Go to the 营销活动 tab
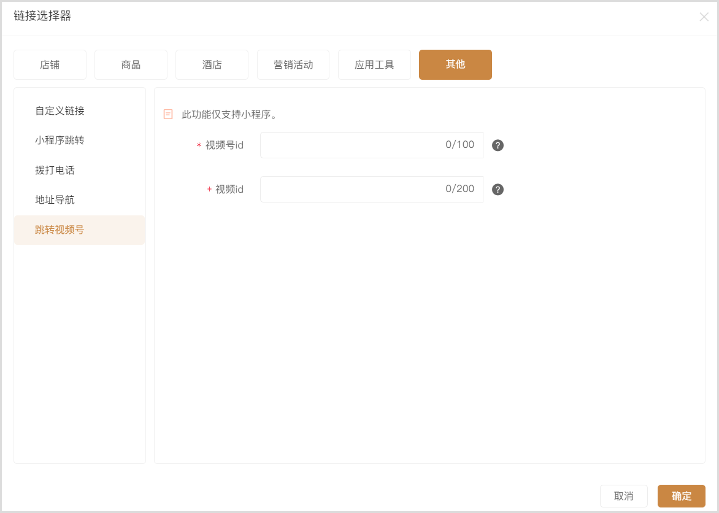719x513 pixels. click(x=293, y=65)
